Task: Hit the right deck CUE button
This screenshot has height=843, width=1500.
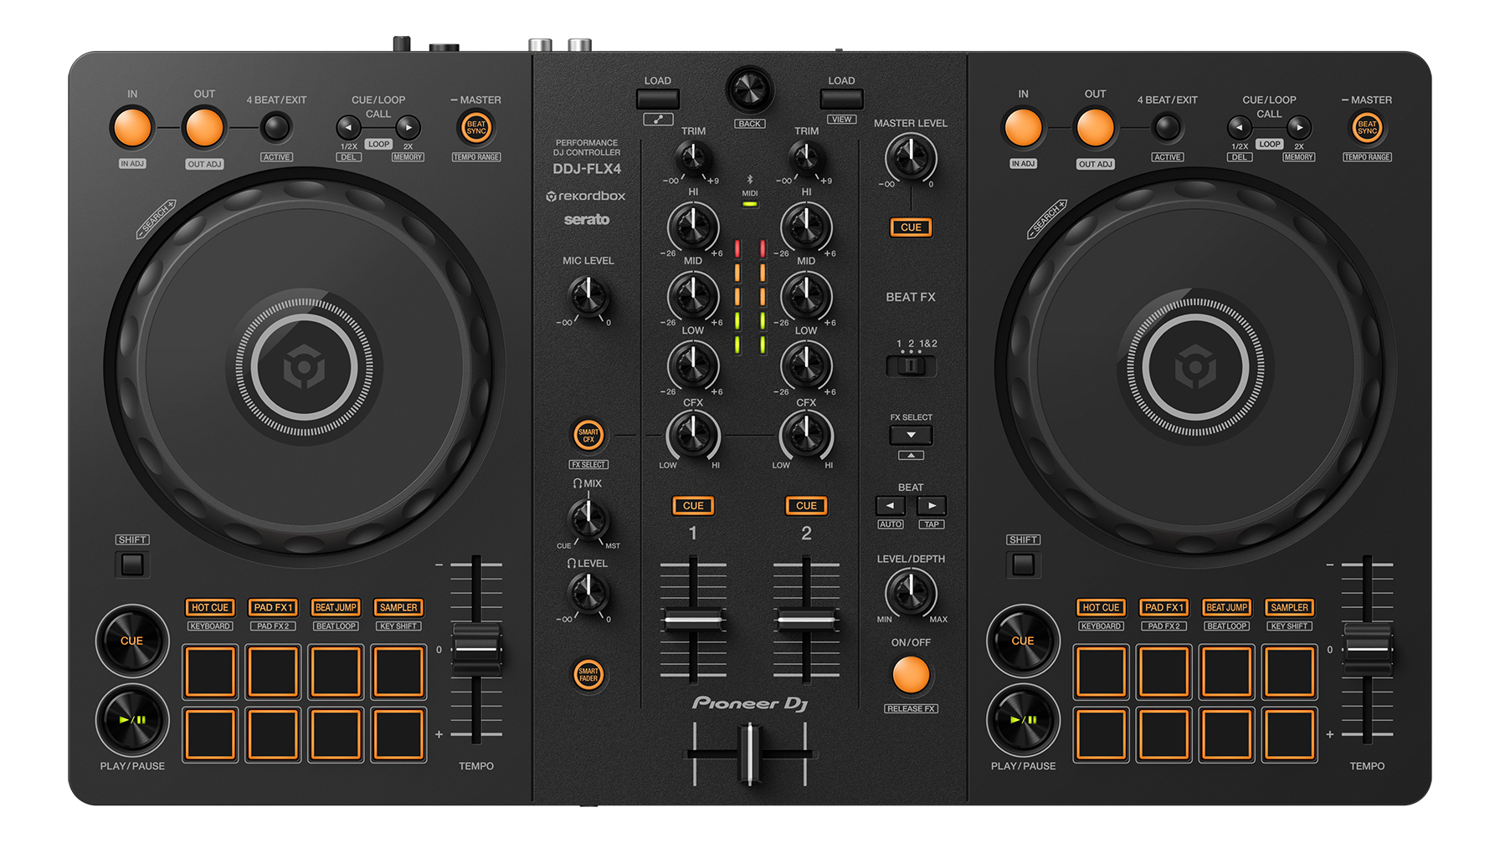Action: pos(1023,641)
